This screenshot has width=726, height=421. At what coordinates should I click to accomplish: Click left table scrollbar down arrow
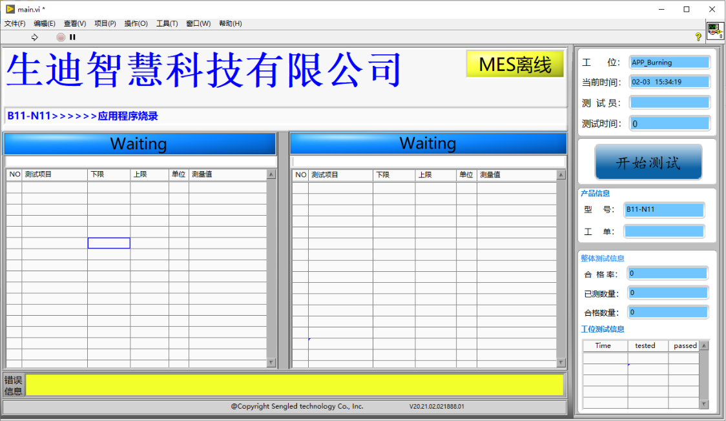tap(271, 363)
